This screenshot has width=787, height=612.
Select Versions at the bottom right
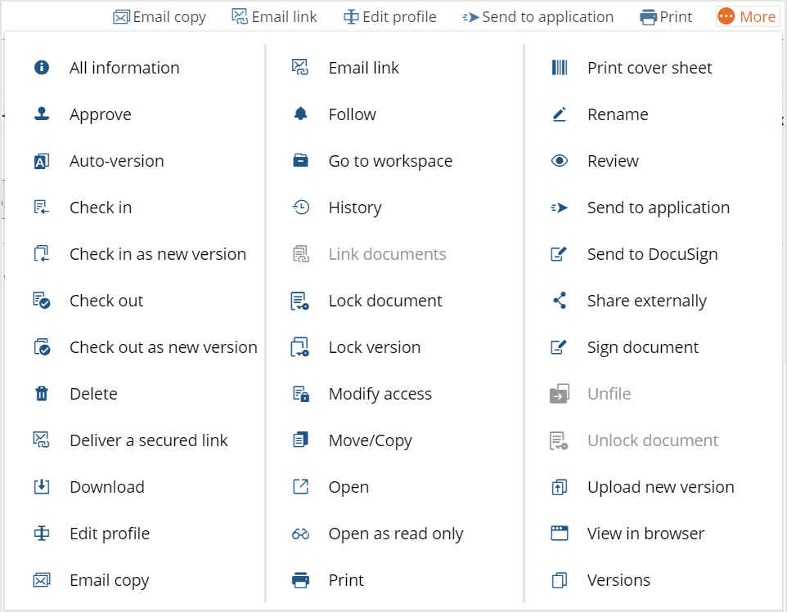click(618, 579)
